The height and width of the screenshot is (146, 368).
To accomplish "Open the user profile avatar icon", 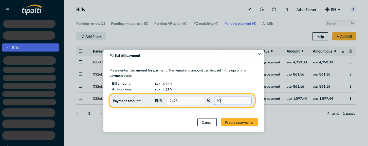I will [x=353, y=10].
